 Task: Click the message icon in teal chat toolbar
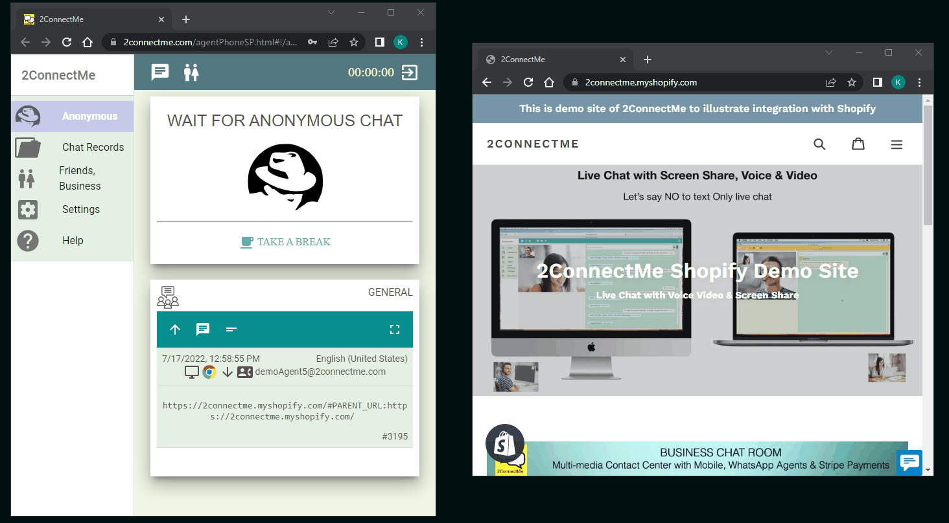click(203, 329)
